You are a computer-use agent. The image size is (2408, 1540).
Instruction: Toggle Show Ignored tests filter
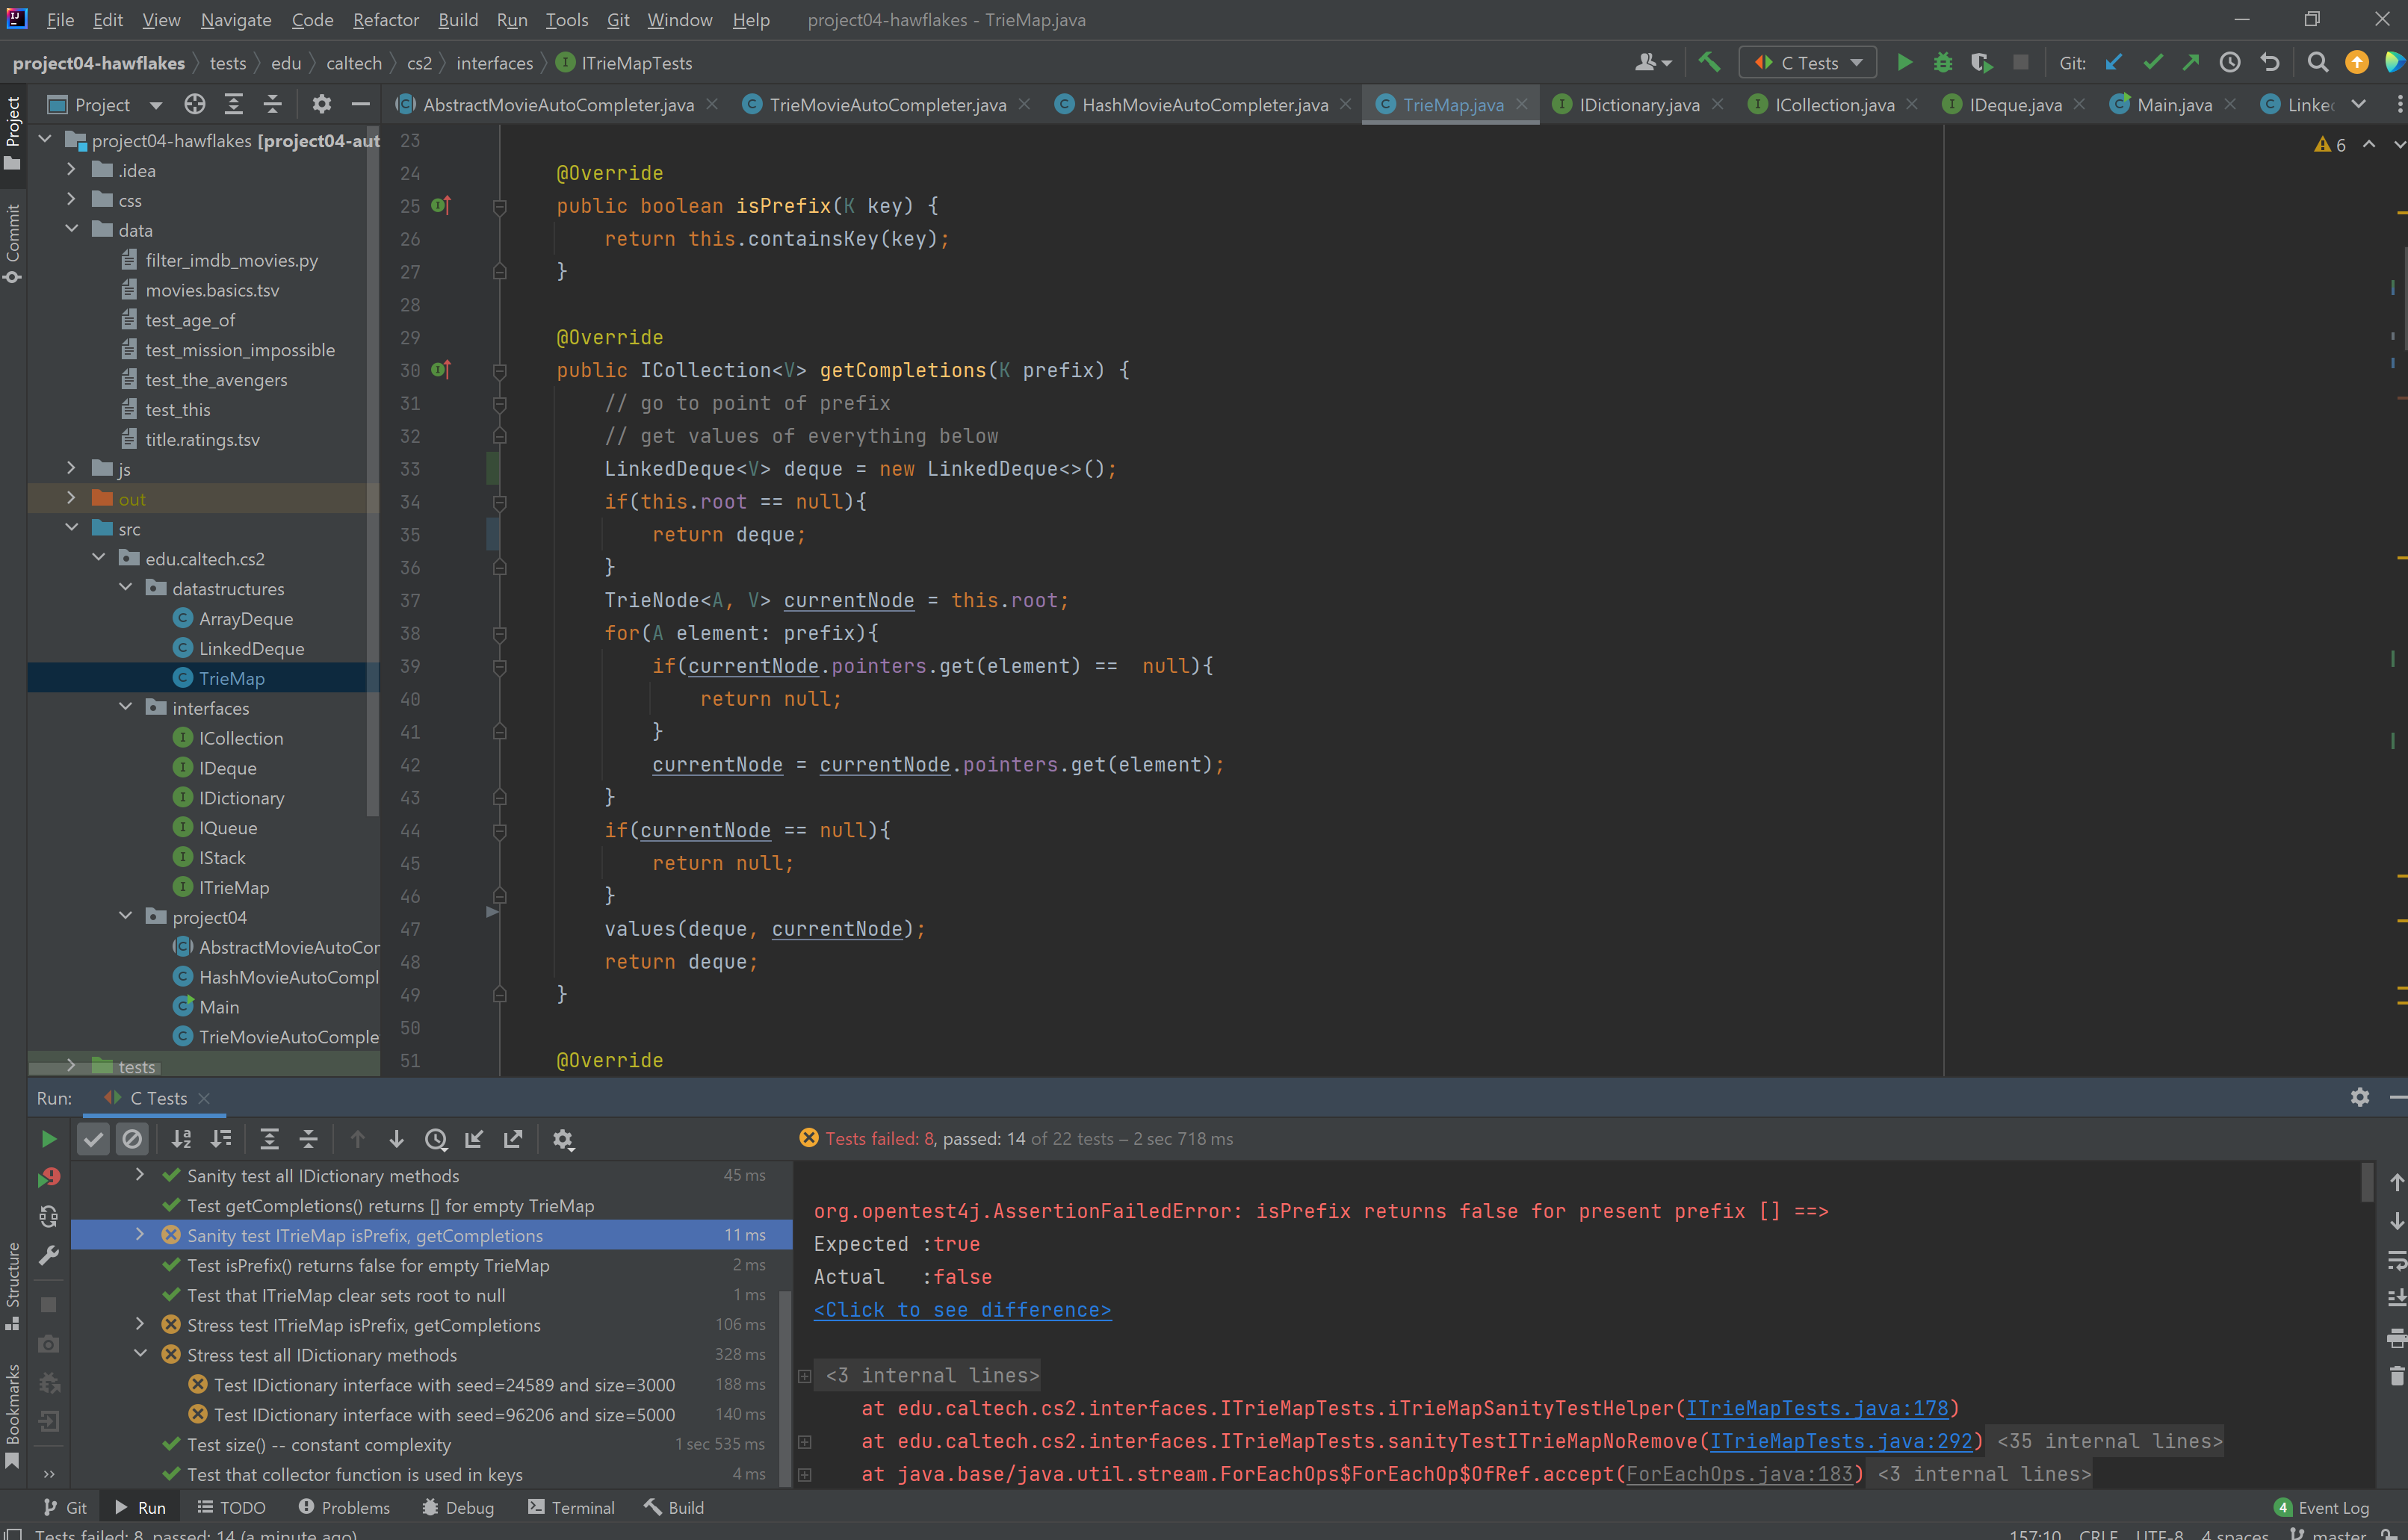(x=132, y=1139)
